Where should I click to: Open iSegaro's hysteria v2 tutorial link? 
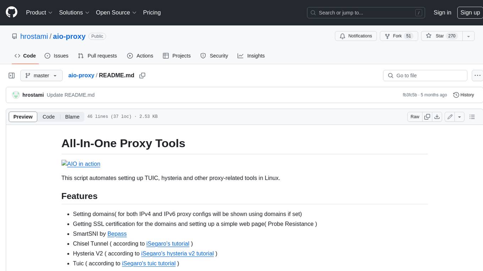coord(178,254)
